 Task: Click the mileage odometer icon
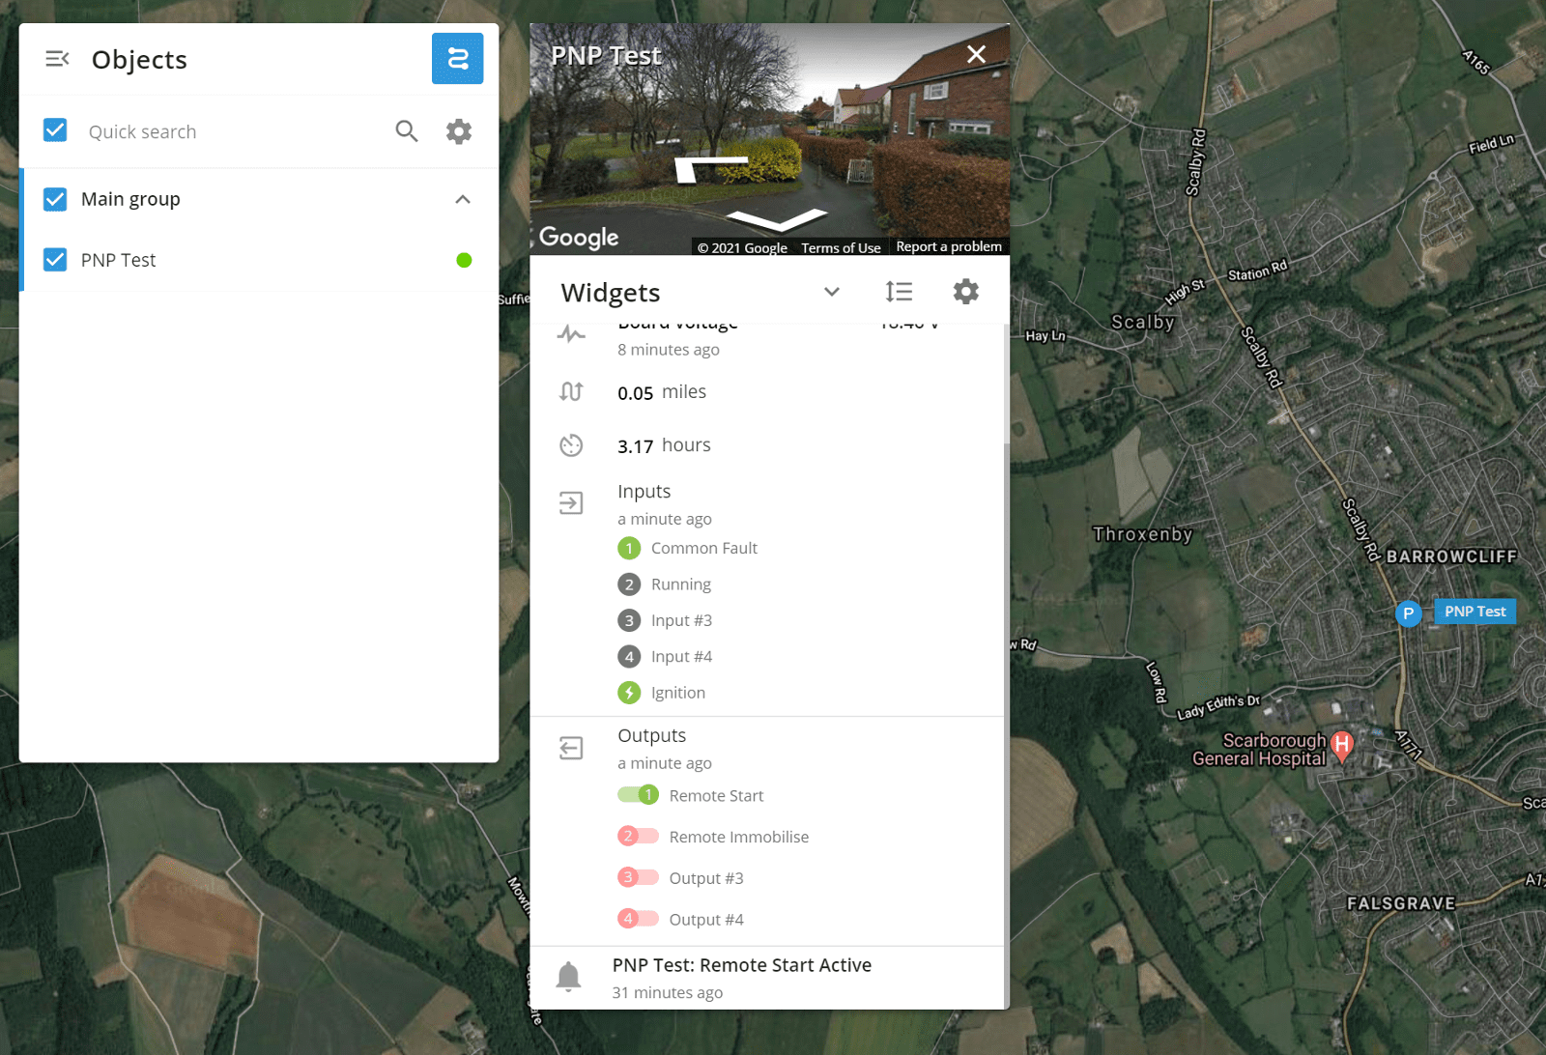click(571, 391)
